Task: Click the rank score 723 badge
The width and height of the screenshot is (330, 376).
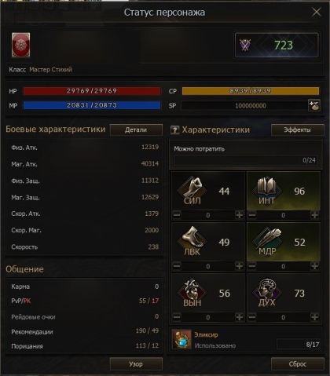Action: [277, 45]
